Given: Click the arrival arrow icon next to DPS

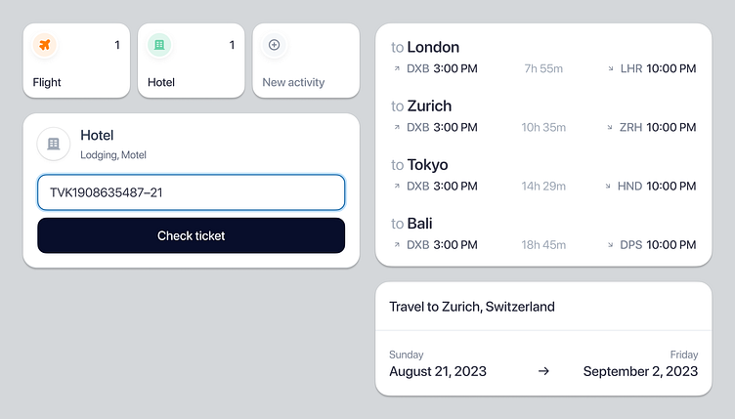Looking at the screenshot, I should point(611,244).
